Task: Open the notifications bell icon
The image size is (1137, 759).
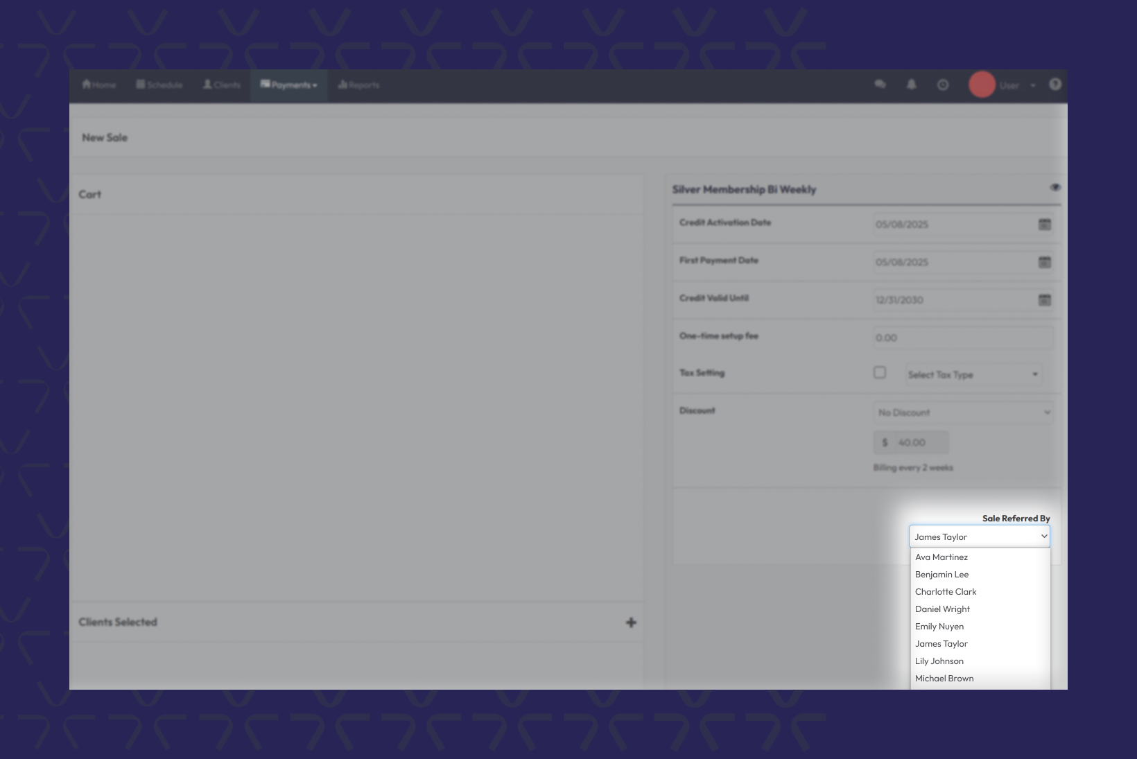Action: tap(912, 85)
